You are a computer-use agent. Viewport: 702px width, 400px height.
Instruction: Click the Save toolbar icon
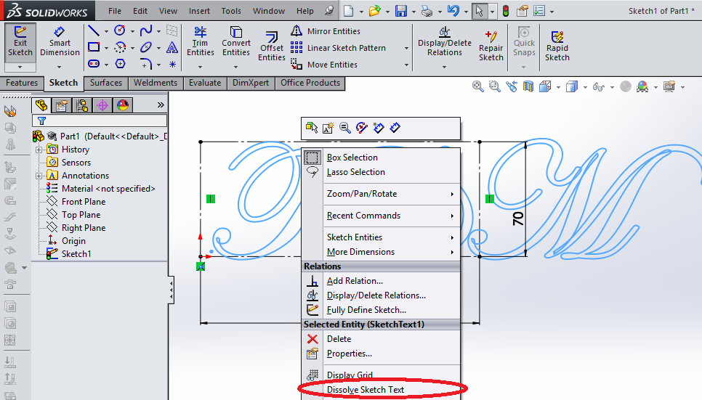400,11
